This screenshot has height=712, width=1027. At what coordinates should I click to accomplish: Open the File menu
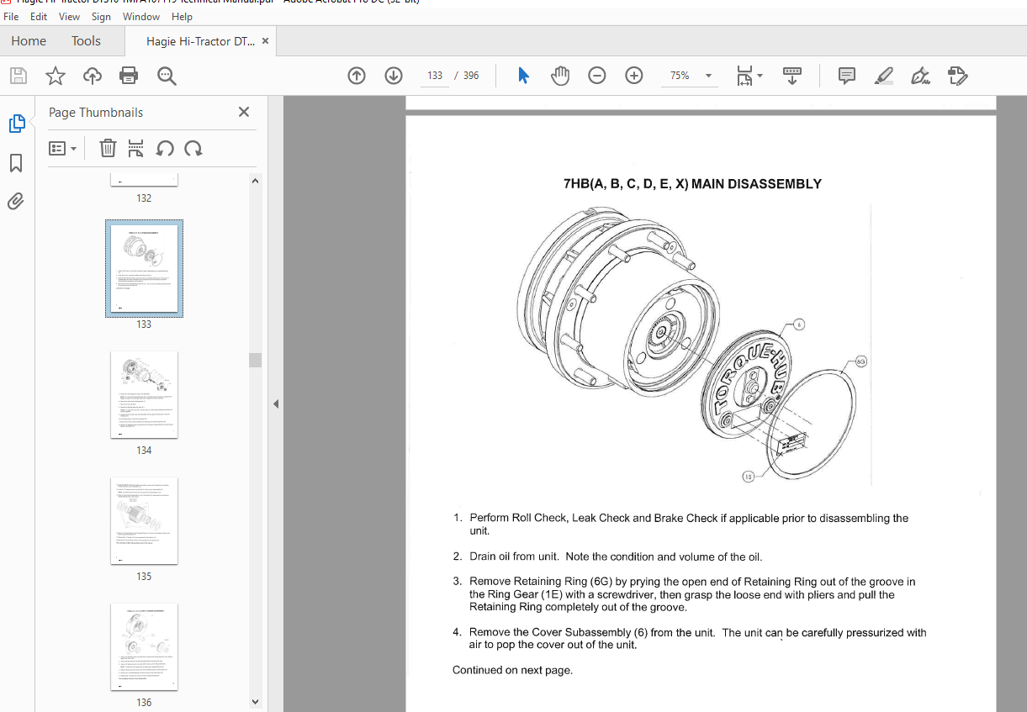[11, 17]
